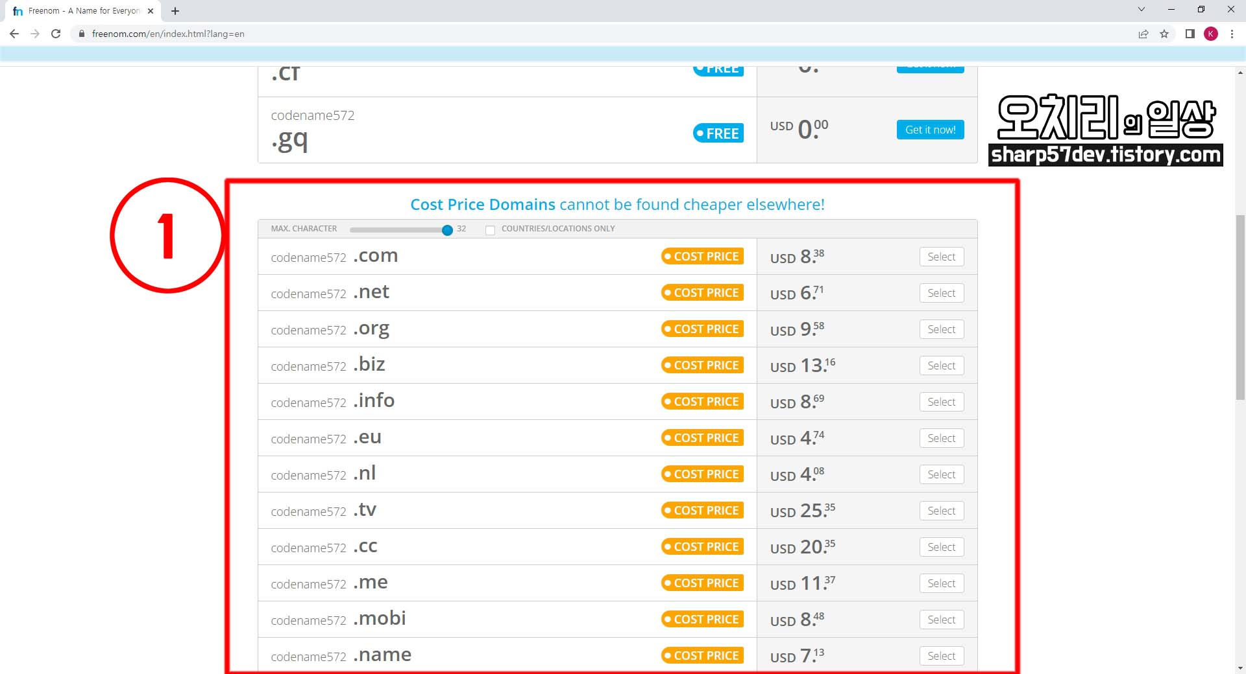Close the Freenom tab
This screenshot has width=1246, height=674.
151,10
